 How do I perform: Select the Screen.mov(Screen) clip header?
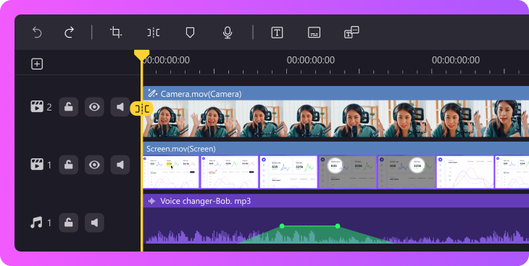[336, 148]
